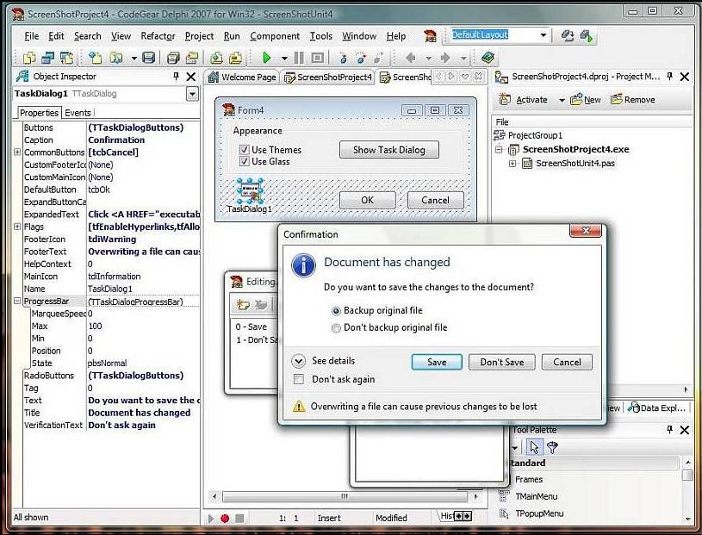Click the pointer arrow icon in Tool Palette
The height and width of the screenshot is (535, 702).
(x=534, y=447)
